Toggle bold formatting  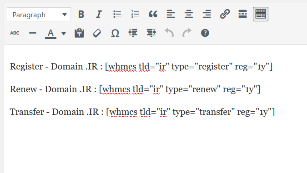pos(81,14)
